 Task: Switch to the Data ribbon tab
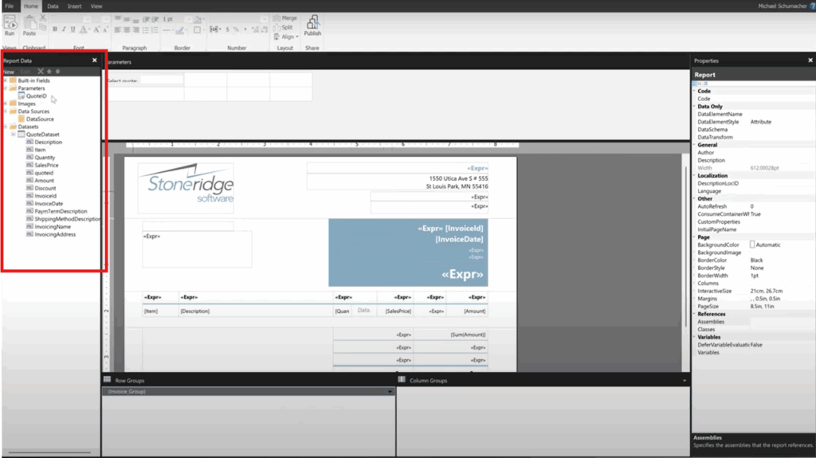(53, 6)
